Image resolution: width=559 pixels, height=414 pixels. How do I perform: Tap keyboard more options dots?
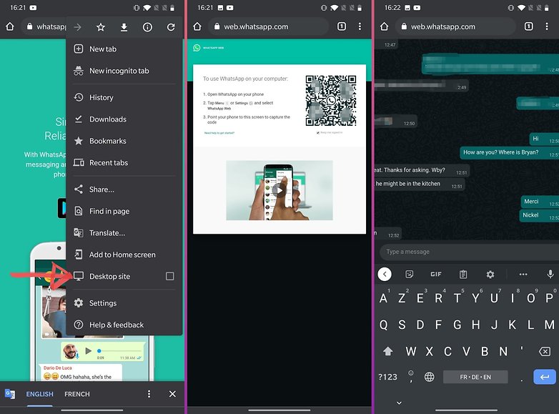tap(523, 274)
